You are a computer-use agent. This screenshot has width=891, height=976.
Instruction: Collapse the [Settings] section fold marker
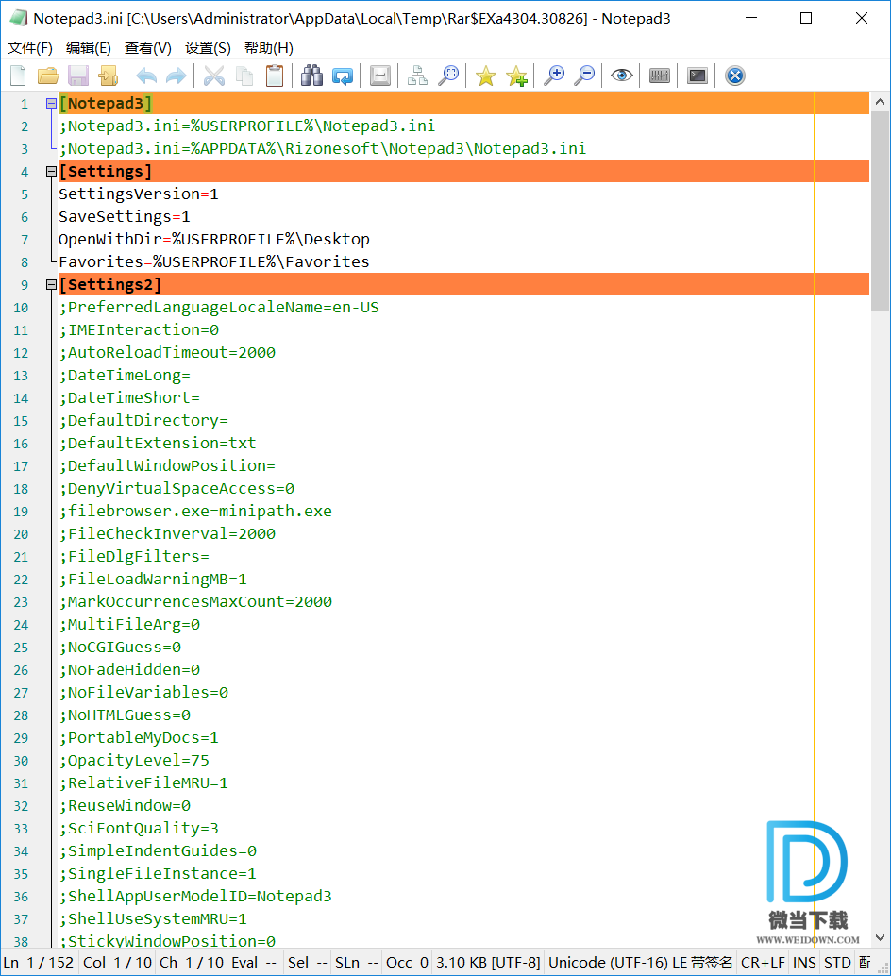click(x=51, y=171)
